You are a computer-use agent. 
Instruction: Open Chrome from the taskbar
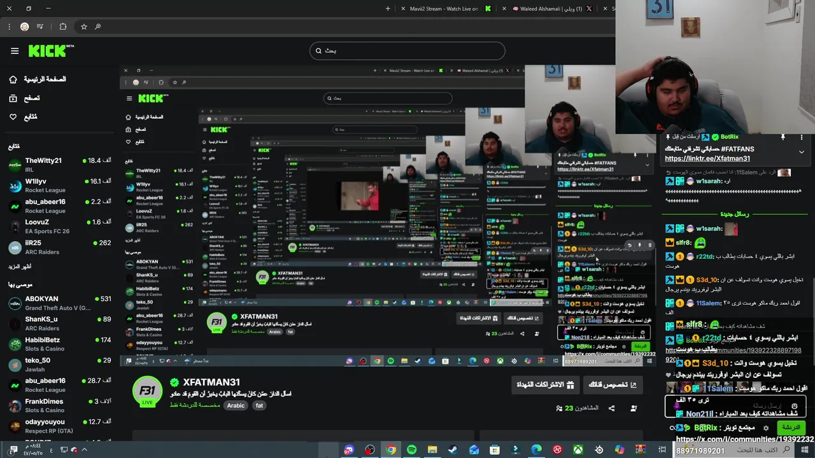point(390,450)
